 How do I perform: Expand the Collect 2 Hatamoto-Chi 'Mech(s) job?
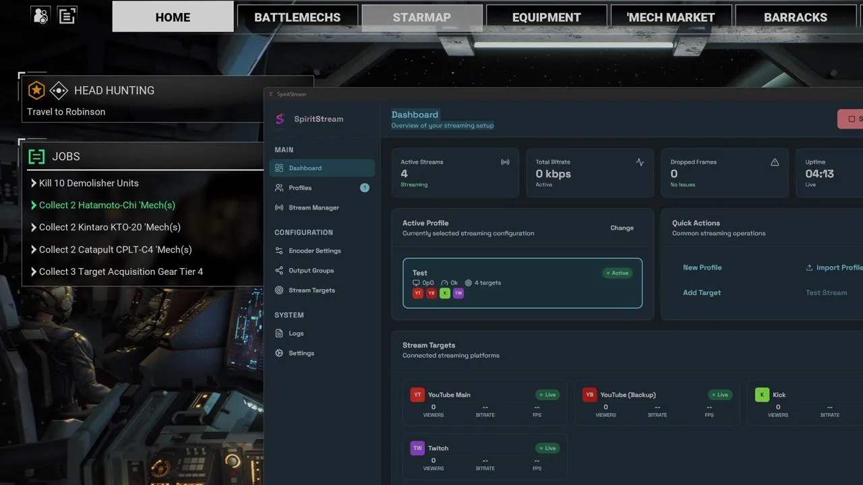[x=102, y=205]
